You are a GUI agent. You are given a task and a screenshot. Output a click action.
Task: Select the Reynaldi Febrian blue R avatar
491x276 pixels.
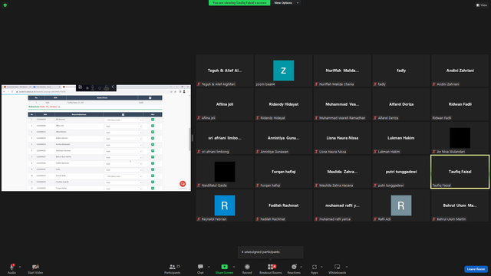point(225,205)
